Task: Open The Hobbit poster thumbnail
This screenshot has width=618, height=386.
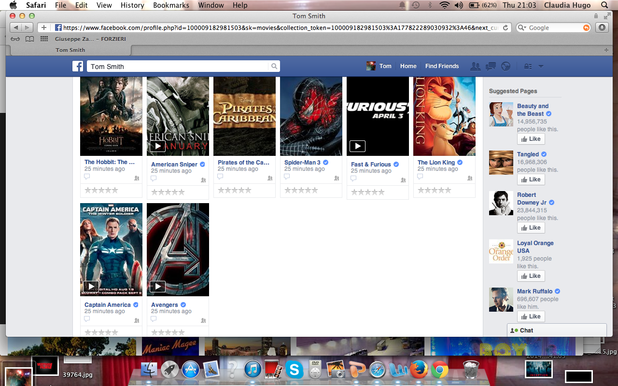Action: (x=111, y=116)
